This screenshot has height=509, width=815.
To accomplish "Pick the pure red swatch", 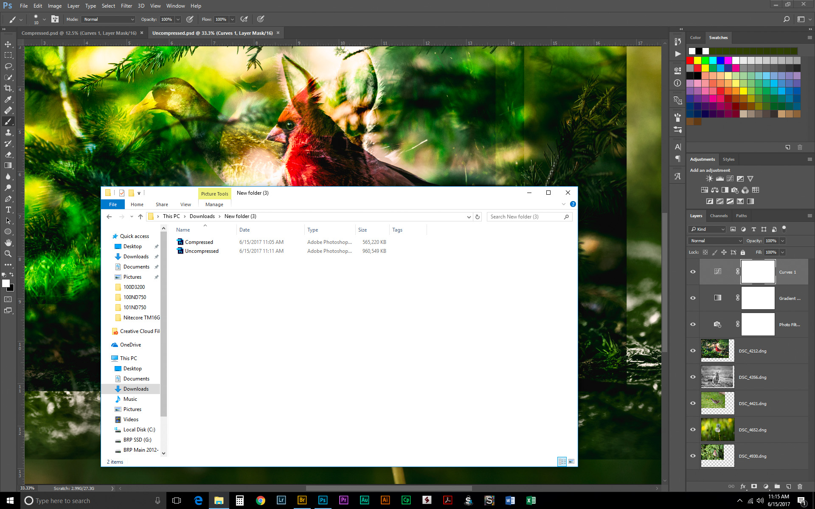I will [x=690, y=61].
